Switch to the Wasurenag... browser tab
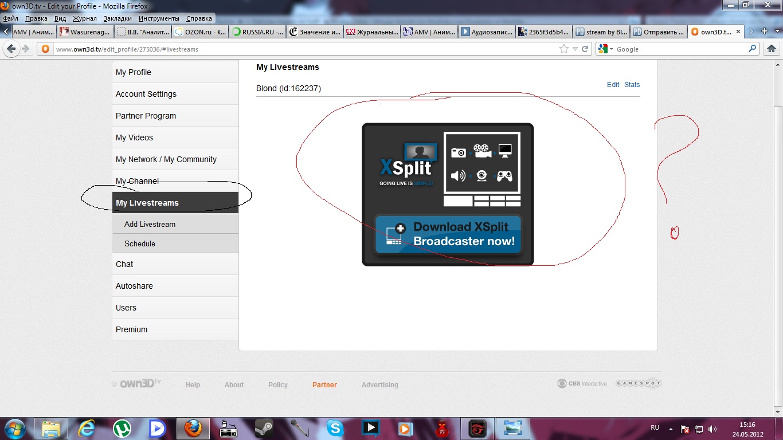This screenshot has height=440, width=783. 85,32
